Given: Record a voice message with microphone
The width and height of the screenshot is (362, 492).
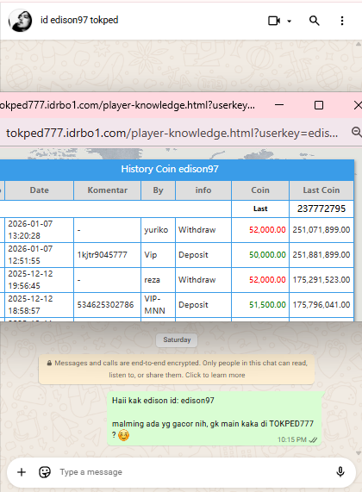Looking at the screenshot, I should point(340,472).
